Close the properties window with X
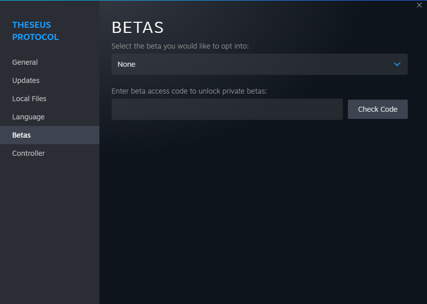Image resolution: width=427 pixels, height=304 pixels. (419, 5)
